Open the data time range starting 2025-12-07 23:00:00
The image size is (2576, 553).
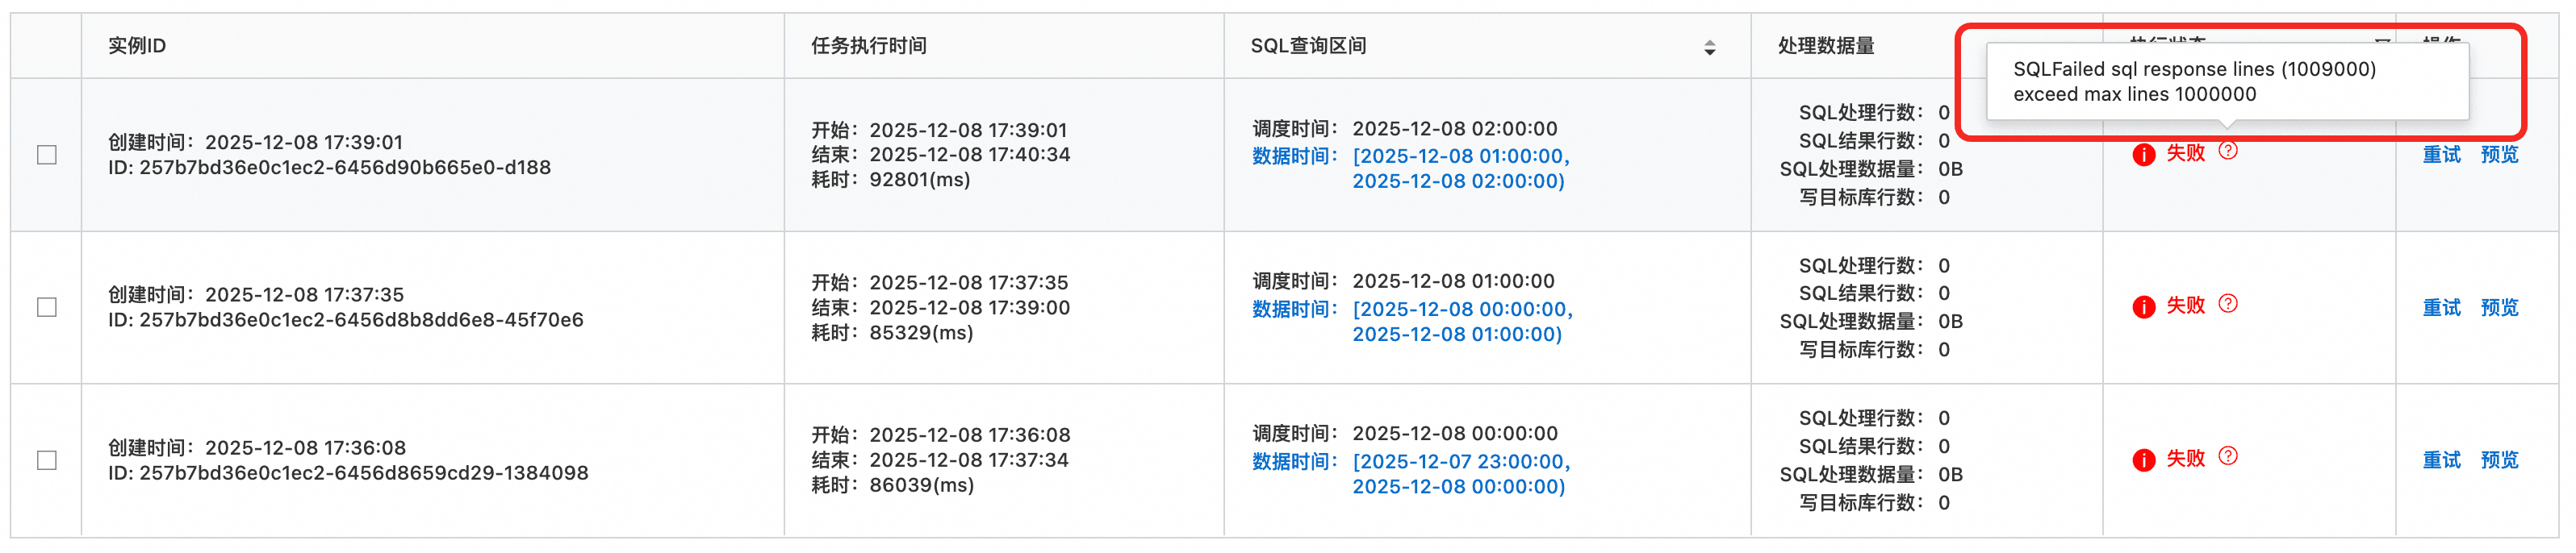click(x=1460, y=474)
